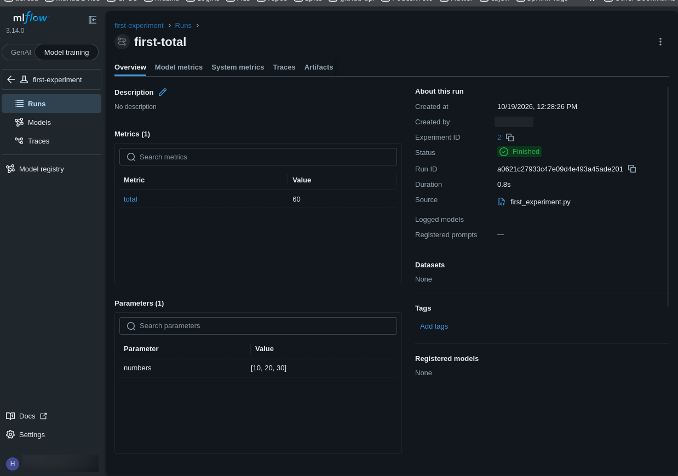Open the total metric link
The image size is (678, 476).
point(130,199)
